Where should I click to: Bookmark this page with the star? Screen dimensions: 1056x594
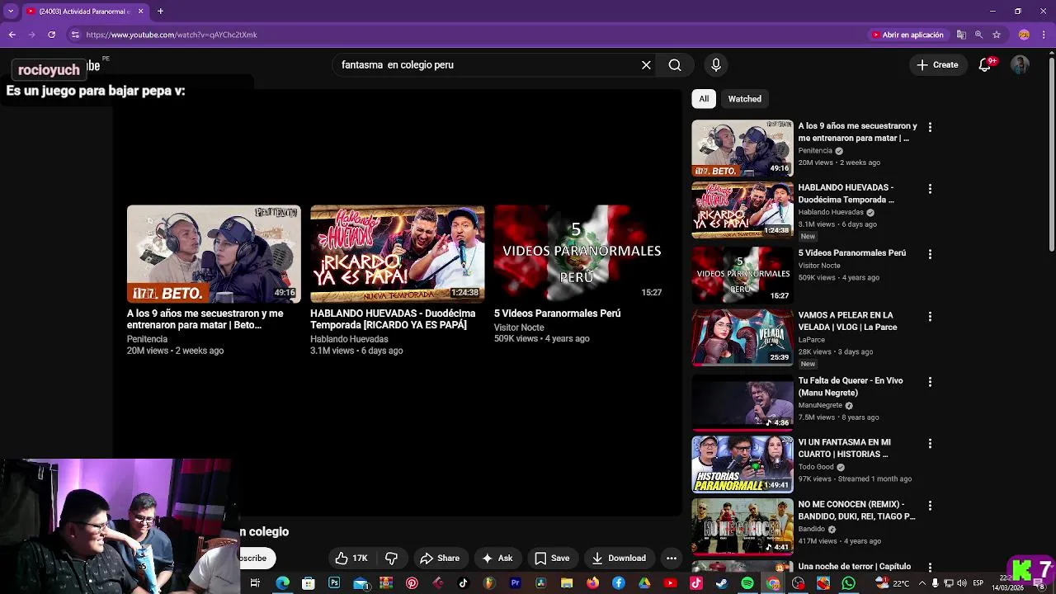pyautogui.click(x=997, y=35)
